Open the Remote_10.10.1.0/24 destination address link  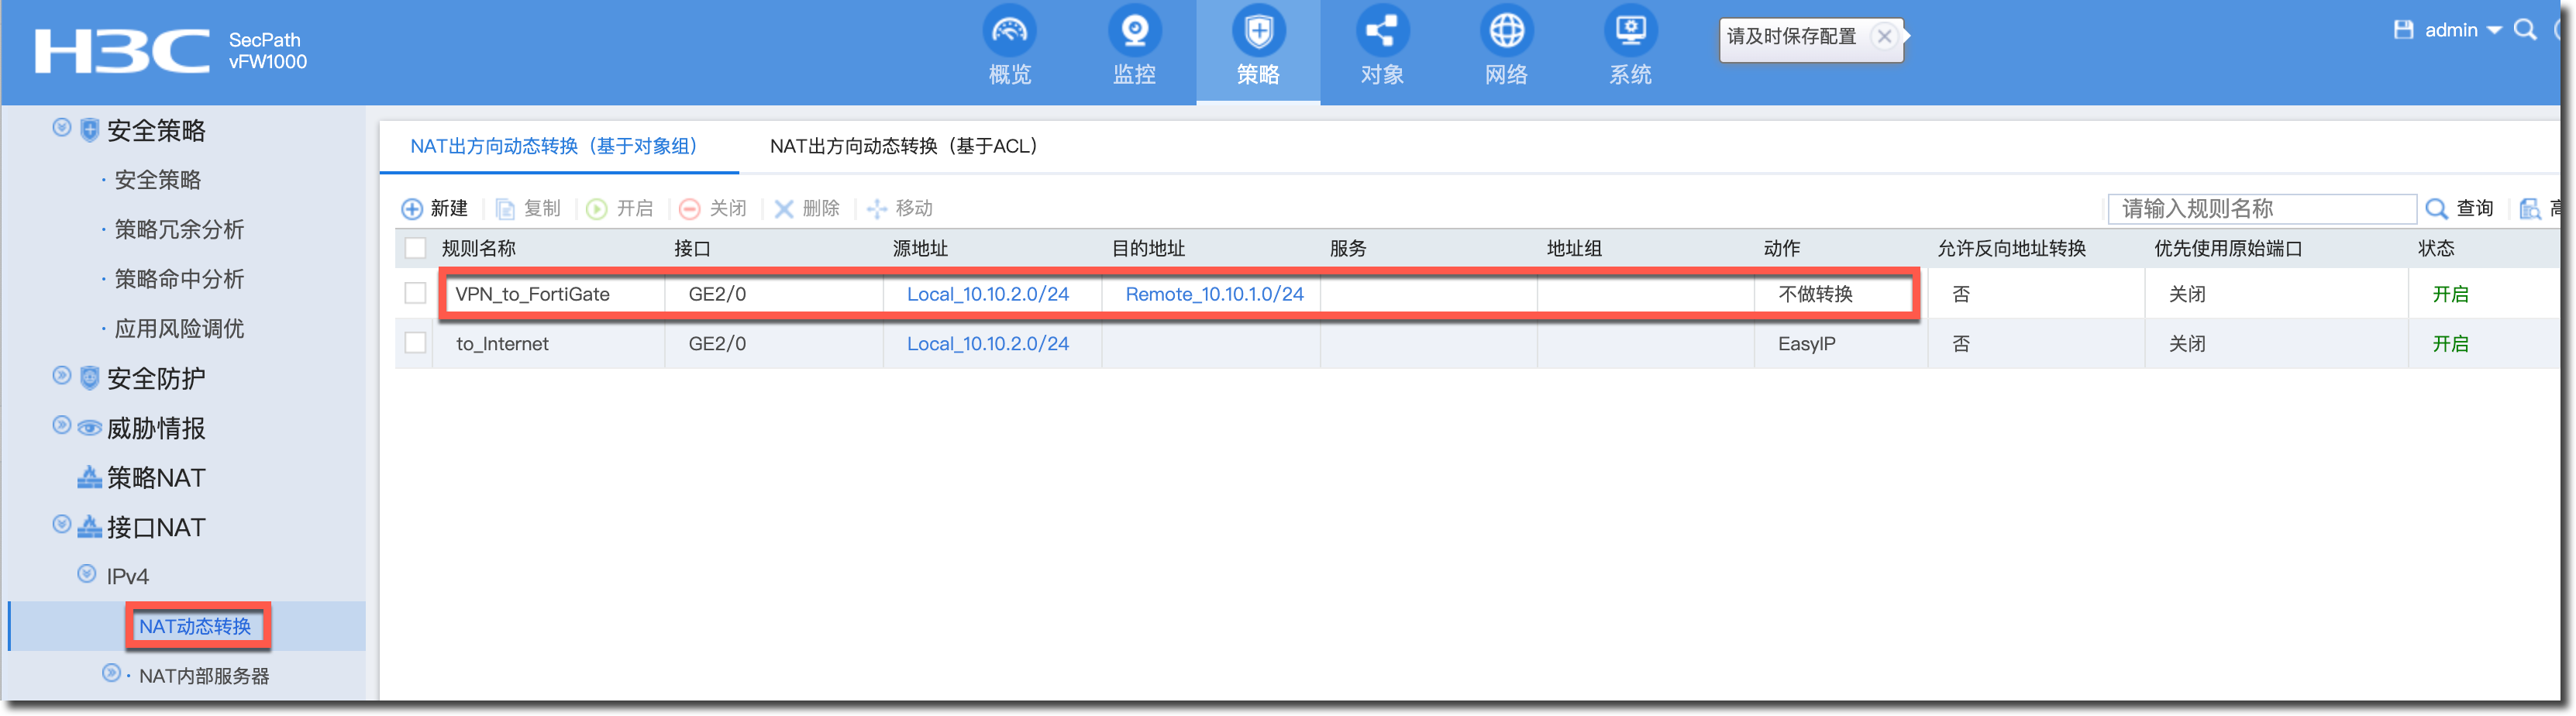(x=1214, y=294)
